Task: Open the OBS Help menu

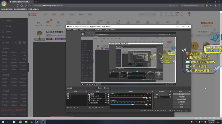Action: (113, 30)
